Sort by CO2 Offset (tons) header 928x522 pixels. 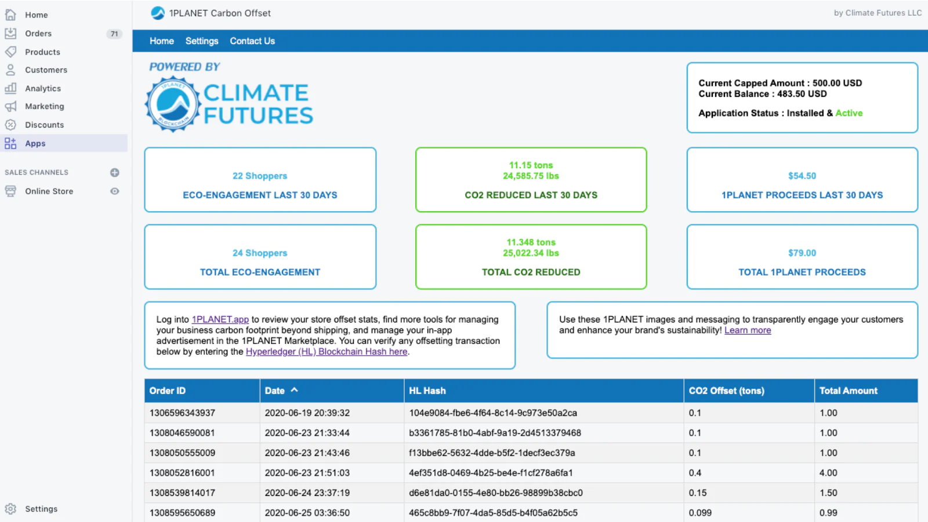point(749,391)
